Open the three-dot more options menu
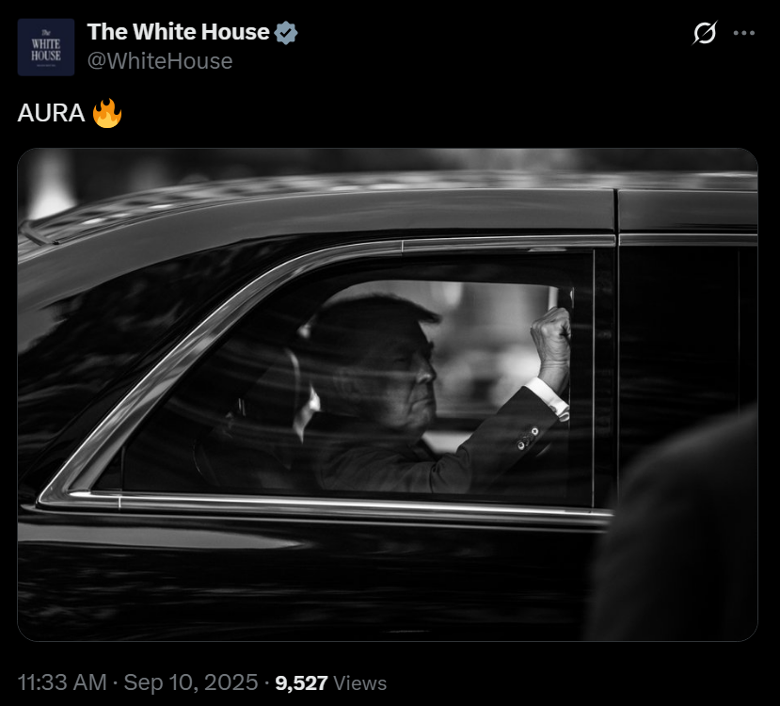Viewport: 780px width, 706px height. 744,33
